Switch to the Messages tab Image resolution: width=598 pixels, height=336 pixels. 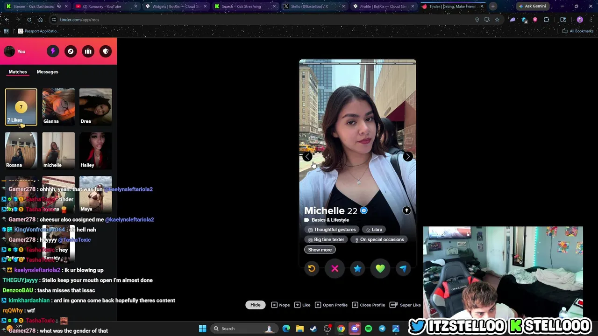(x=47, y=72)
